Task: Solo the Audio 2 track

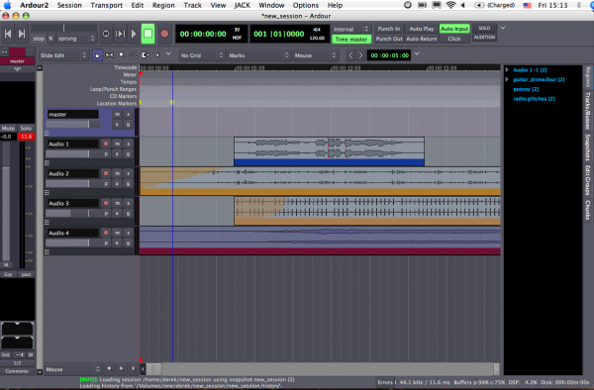Action: click(x=129, y=173)
